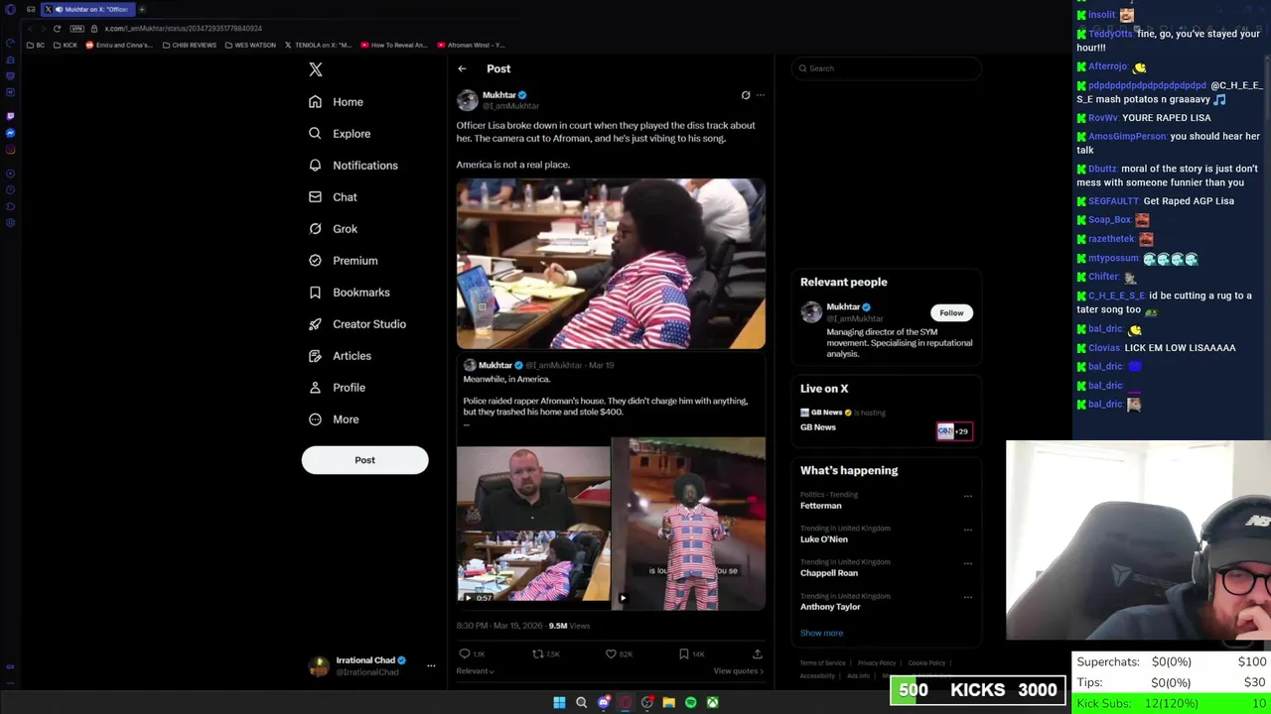The image size is (1271, 714).
Task: Follow Mukhtar in Relevant people
Action: coord(951,313)
